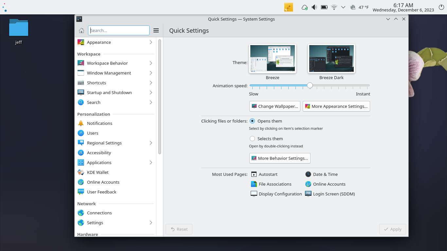Click the power button in top panel

tap(441, 7)
